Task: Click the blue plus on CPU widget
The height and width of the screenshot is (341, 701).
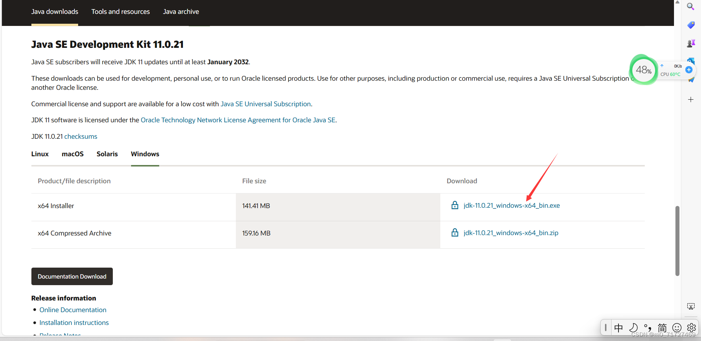Action: pos(689,70)
